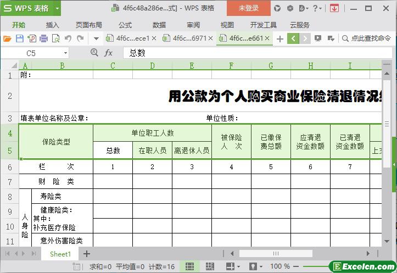Click the Print Preview icon
The image size is (397, 273).
55,38
